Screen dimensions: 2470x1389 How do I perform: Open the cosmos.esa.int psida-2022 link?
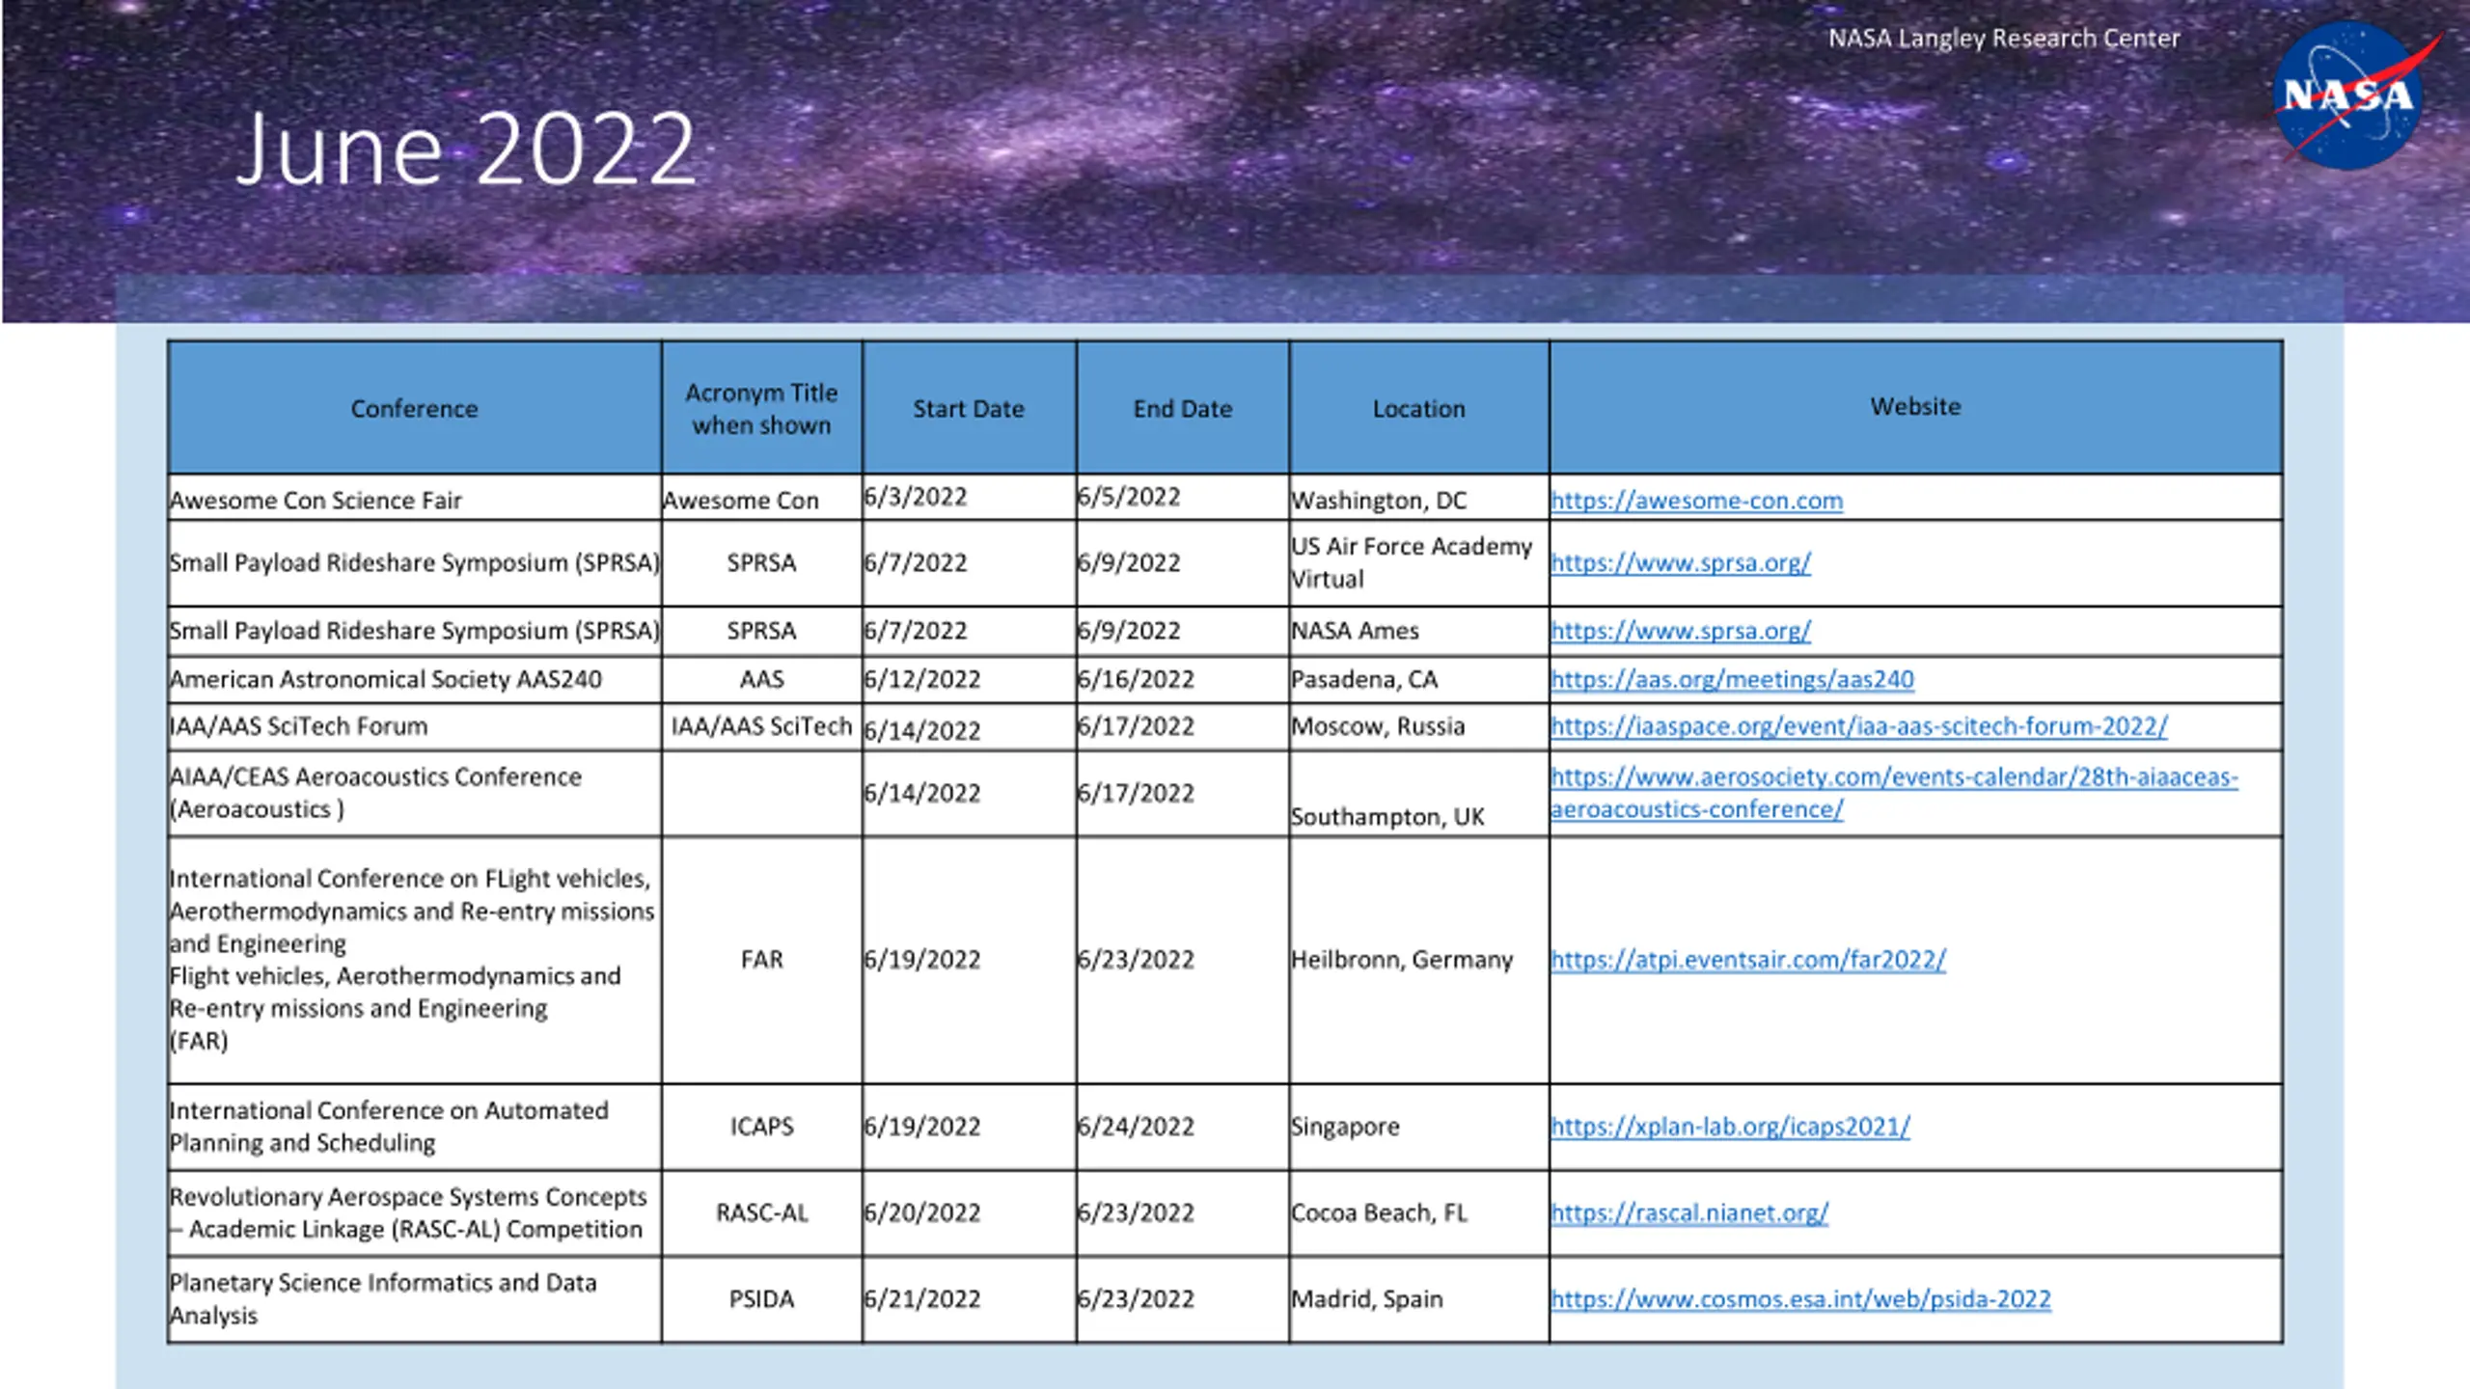pyautogui.click(x=1800, y=1299)
